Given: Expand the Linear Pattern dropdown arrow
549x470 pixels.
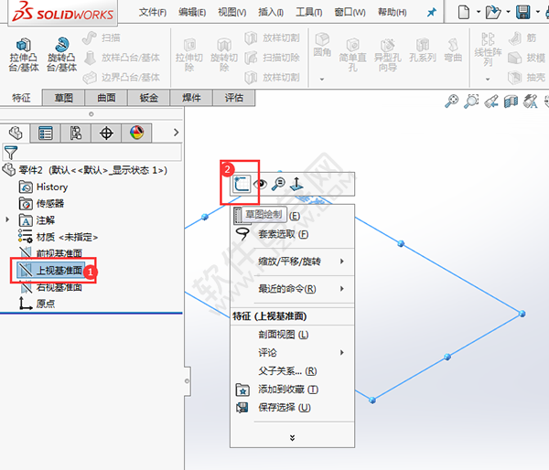Looking at the screenshot, I should pyautogui.click(x=488, y=80).
